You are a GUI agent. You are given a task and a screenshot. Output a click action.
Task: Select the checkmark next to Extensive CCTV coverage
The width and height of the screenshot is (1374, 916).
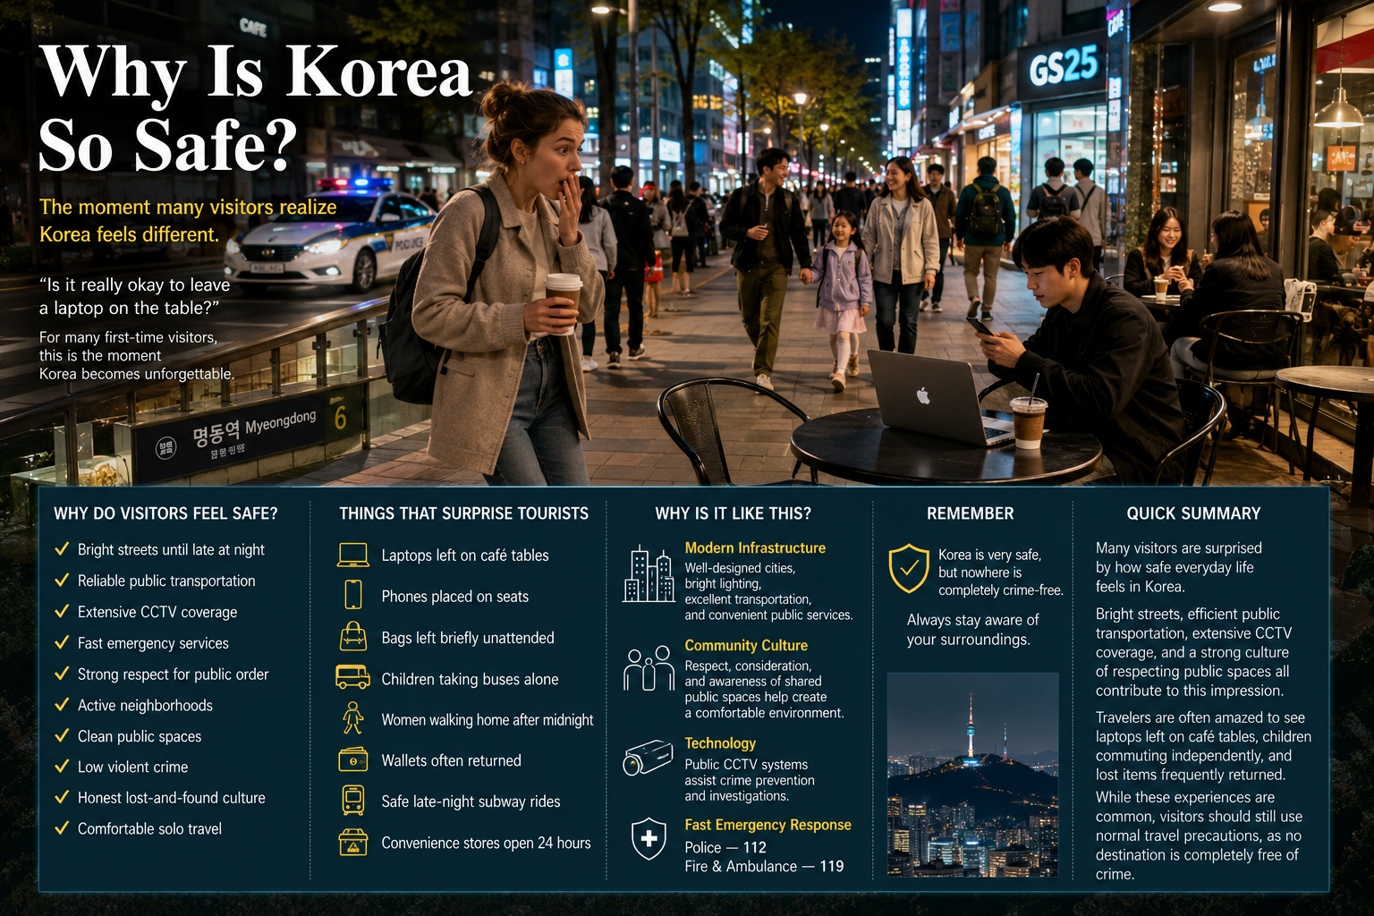tap(62, 611)
